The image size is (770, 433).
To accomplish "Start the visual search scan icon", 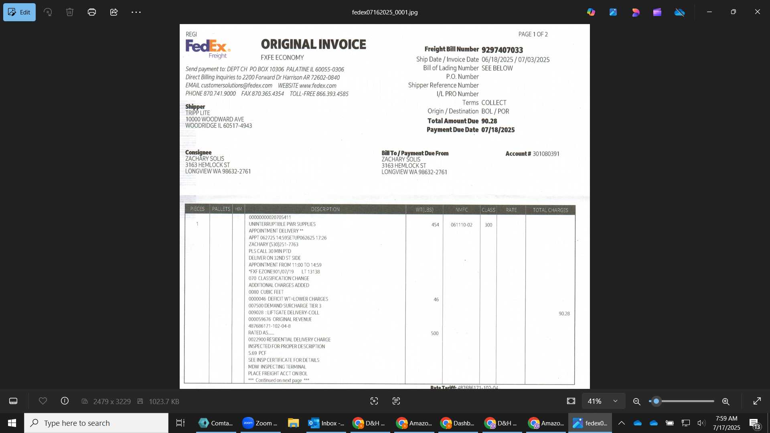I will [x=374, y=401].
